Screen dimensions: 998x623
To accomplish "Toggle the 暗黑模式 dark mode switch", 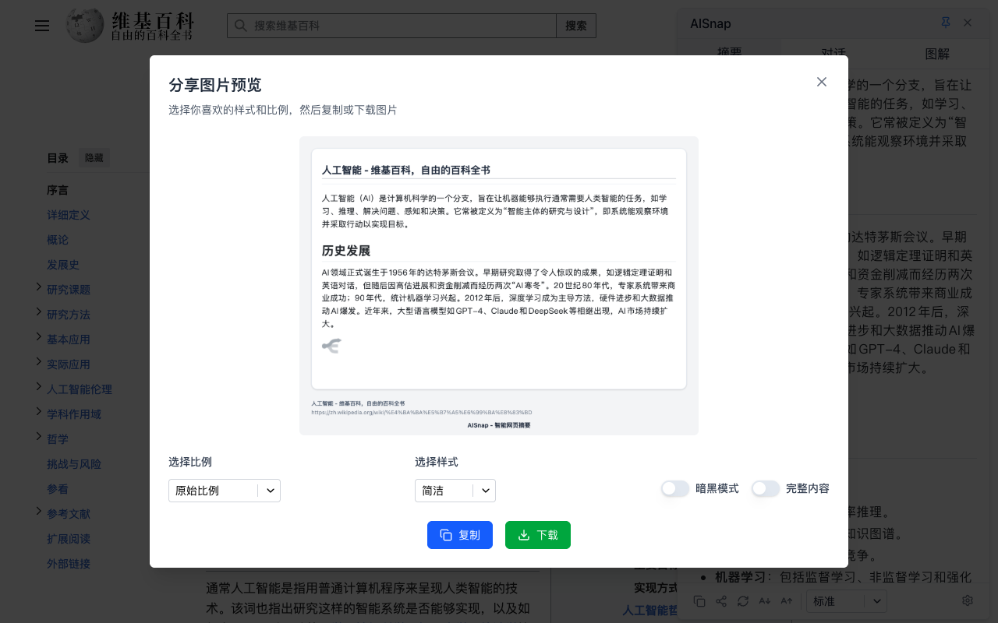I will point(675,488).
